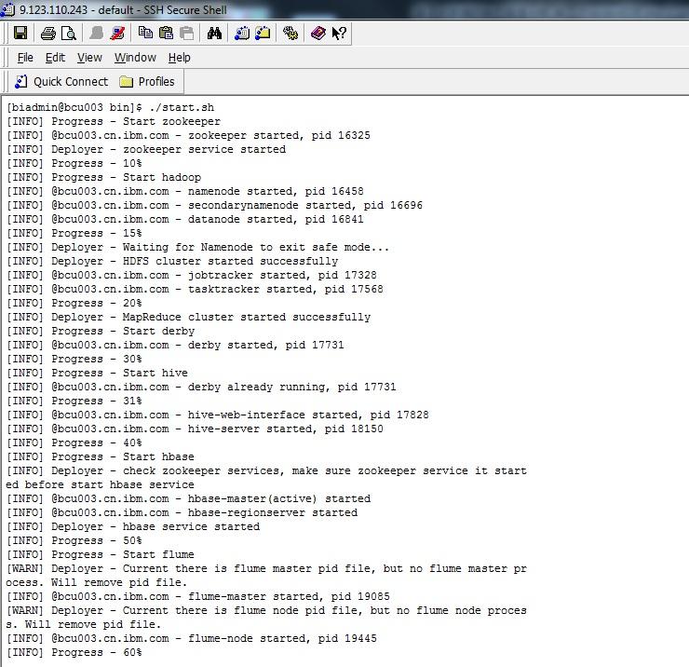Click 'hbase-regionserver started' line
Screen dimensions: 689x667
point(182,513)
